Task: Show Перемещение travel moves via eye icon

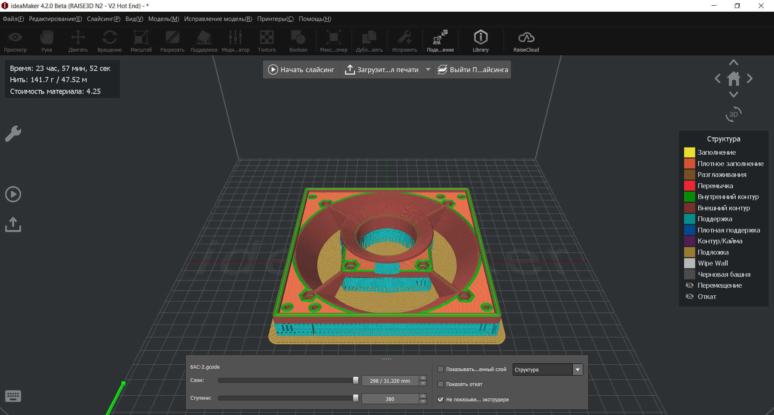Action: click(690, 285)
